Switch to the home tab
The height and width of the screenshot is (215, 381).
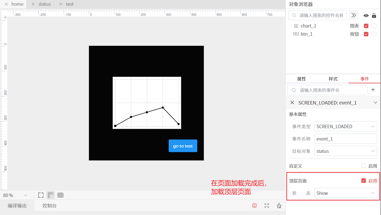pyautogui.click(x=17, y=4)
